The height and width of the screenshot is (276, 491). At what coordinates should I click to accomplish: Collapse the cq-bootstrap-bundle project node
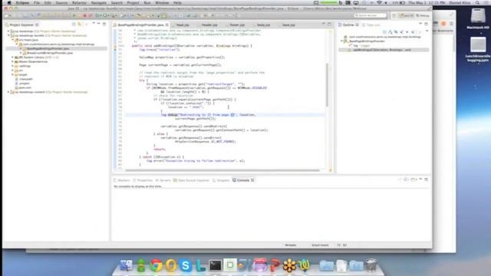(8, 35)
